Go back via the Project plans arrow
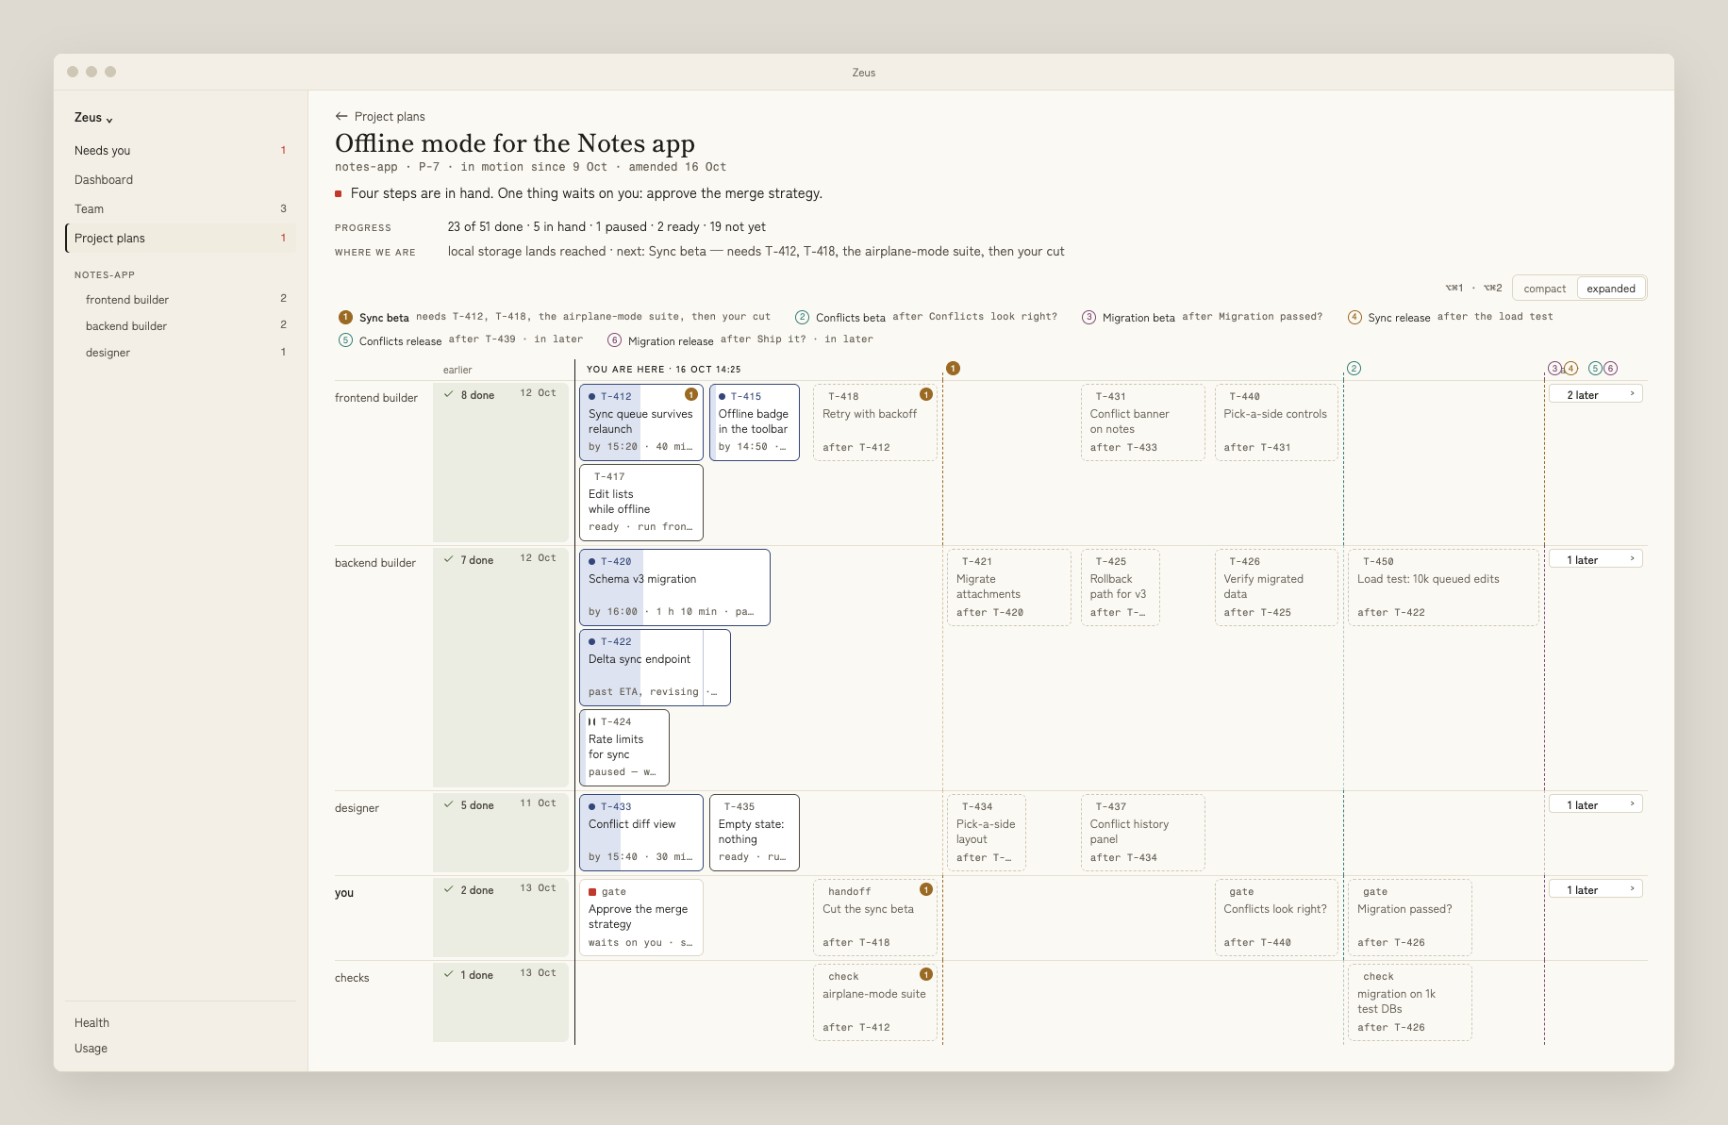Screen dimensions: 1728x1125 [x=379, y=116]
